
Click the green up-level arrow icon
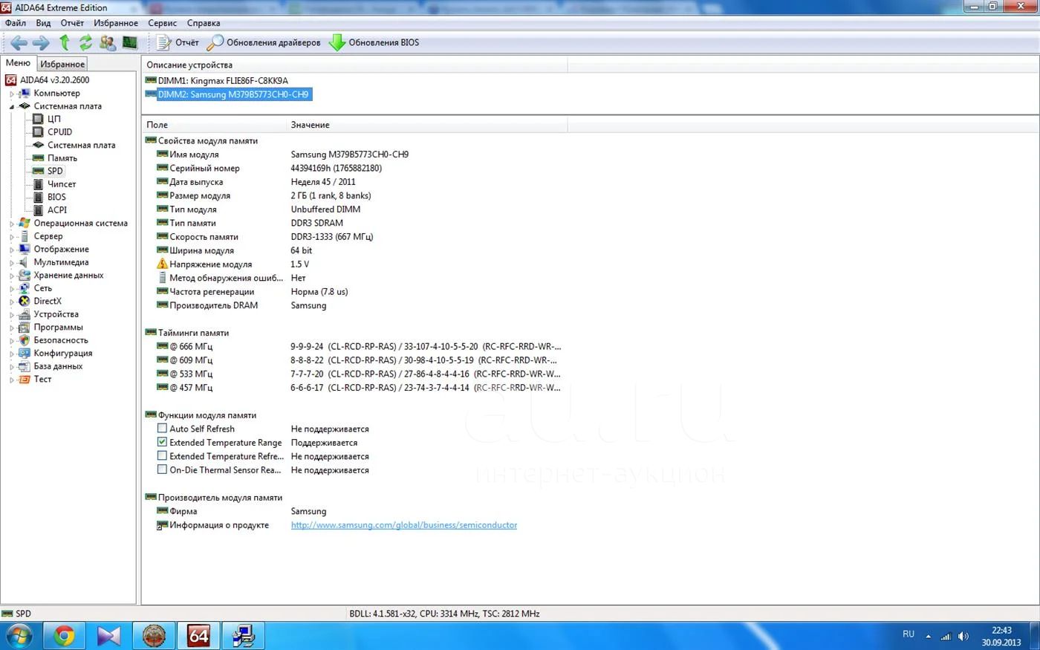coord(65,43)
